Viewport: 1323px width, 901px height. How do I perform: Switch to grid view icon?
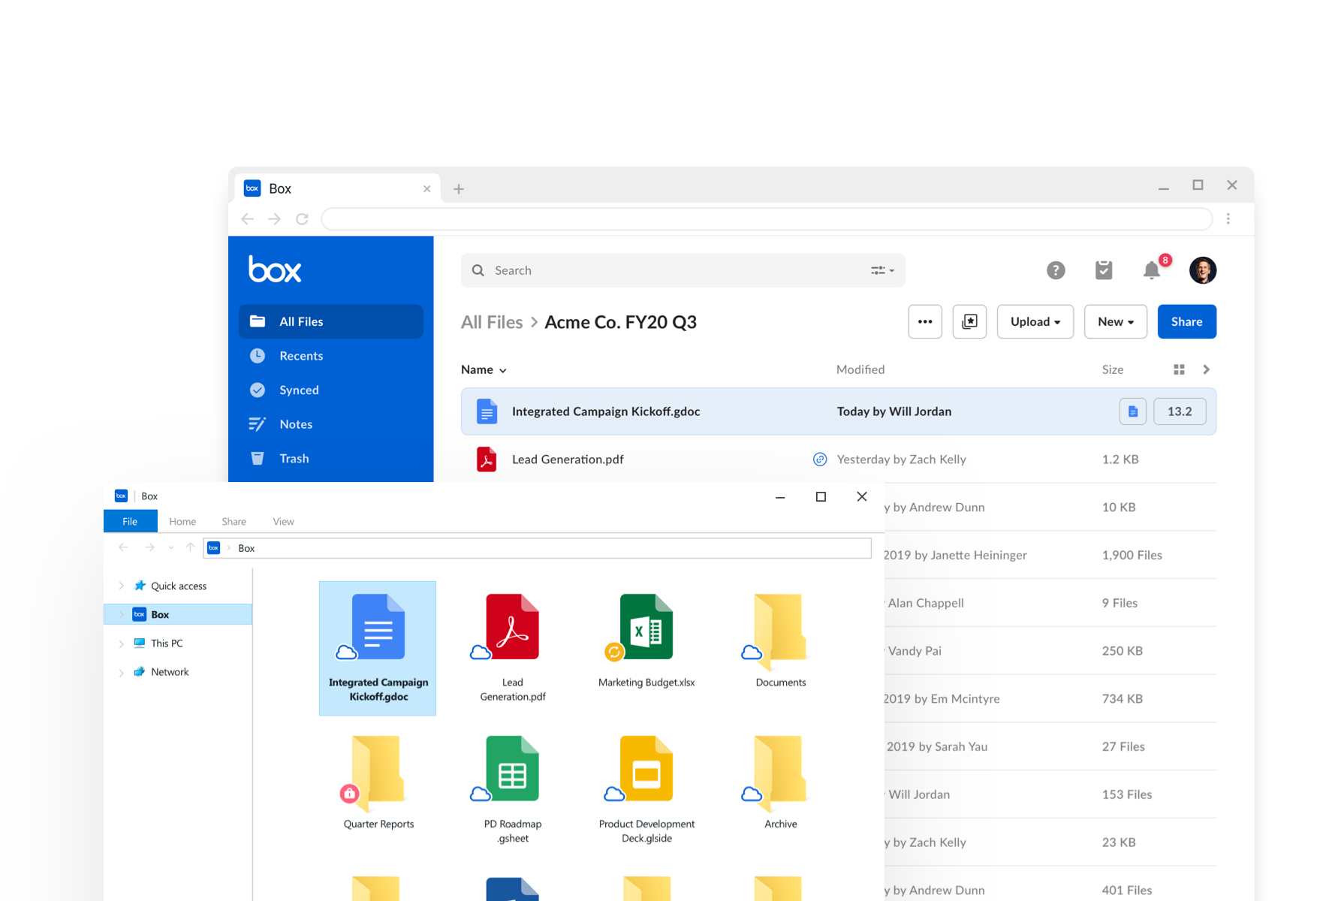[x=1179, y=369]
